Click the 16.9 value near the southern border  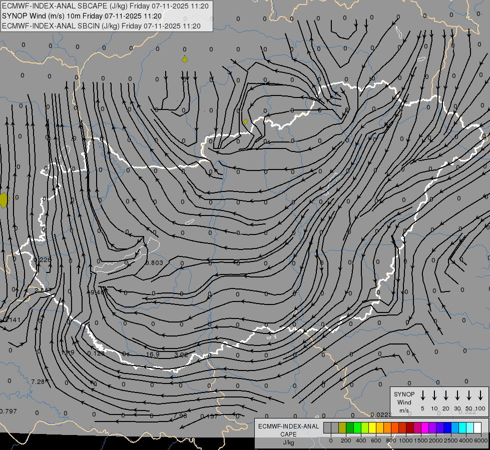coord(153,354)
